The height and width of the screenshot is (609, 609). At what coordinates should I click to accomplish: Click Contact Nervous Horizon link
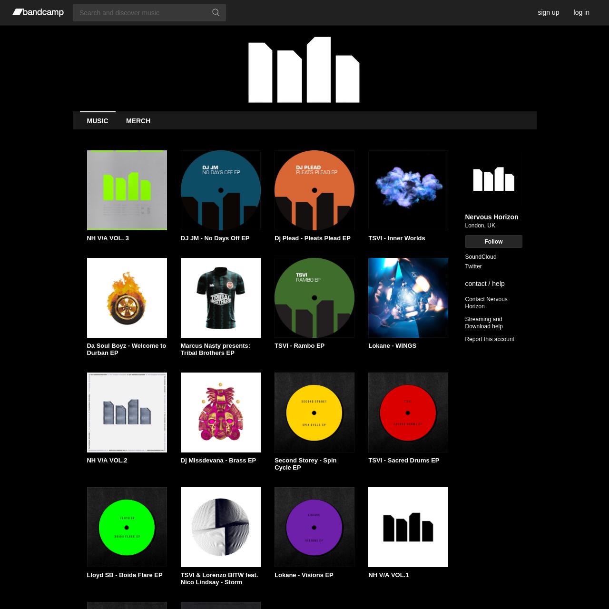coord(486,303)
